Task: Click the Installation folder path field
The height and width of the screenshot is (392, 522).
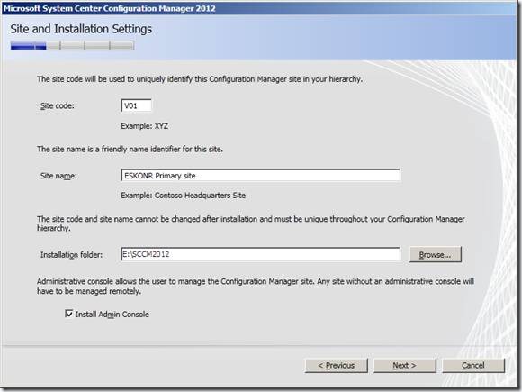Action: [260, 254]
